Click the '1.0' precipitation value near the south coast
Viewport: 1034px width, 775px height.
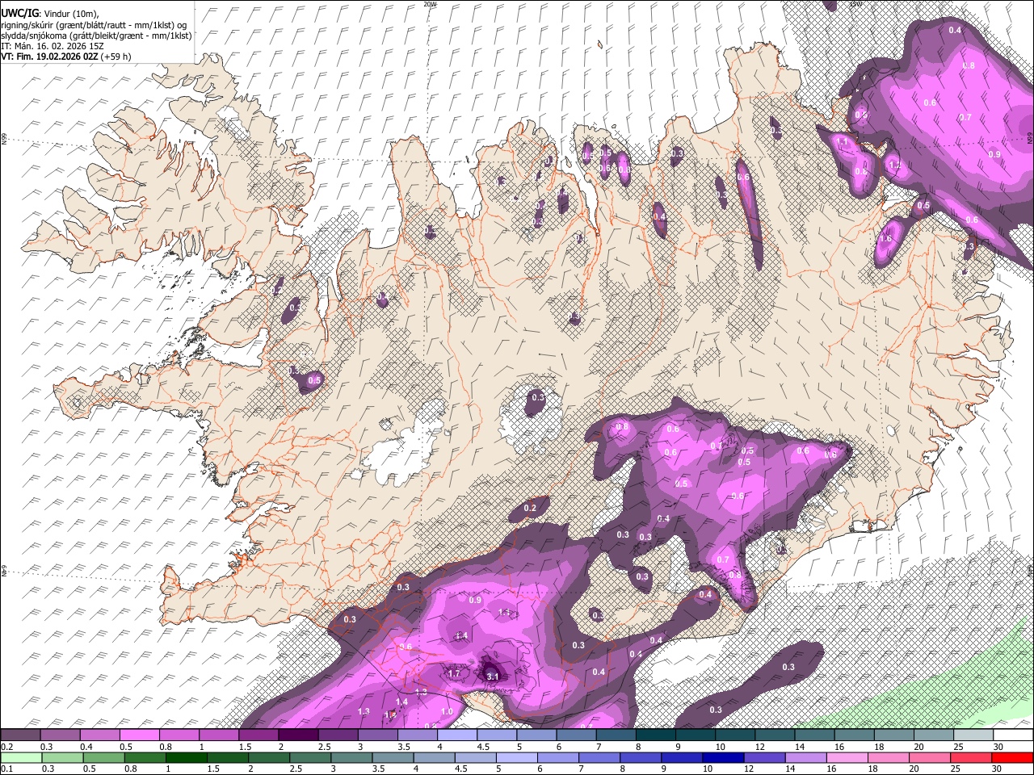(447, 711)
